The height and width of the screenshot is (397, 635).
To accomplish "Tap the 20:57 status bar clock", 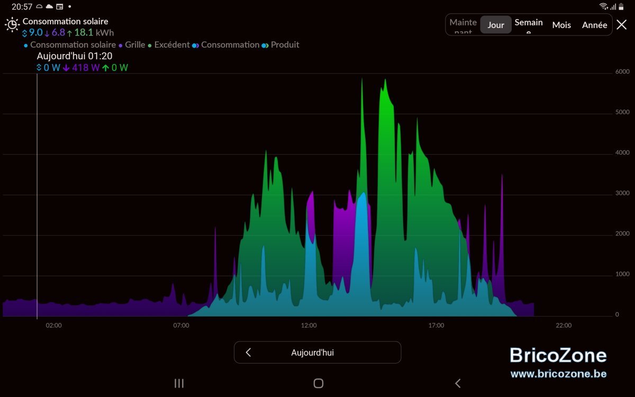I will (22, 7).
